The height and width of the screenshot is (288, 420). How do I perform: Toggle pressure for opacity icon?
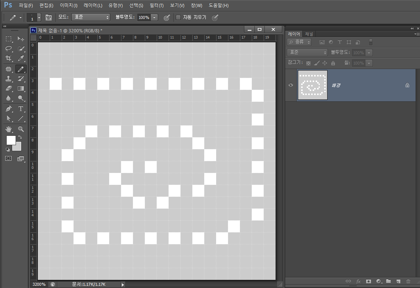point(167,18)
